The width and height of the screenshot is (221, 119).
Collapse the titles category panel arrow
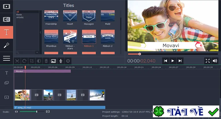41,32
